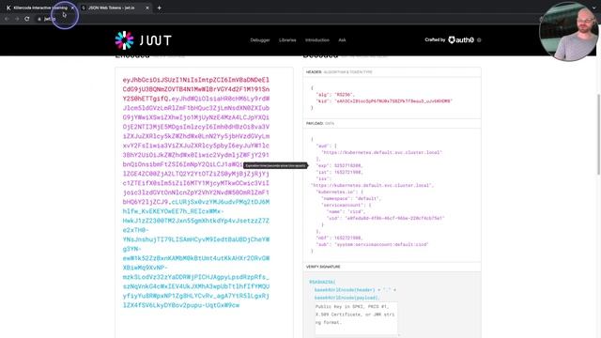601x338 pixels.
Task: Click the page vertical scrollbar
Action: click(598, 134)
